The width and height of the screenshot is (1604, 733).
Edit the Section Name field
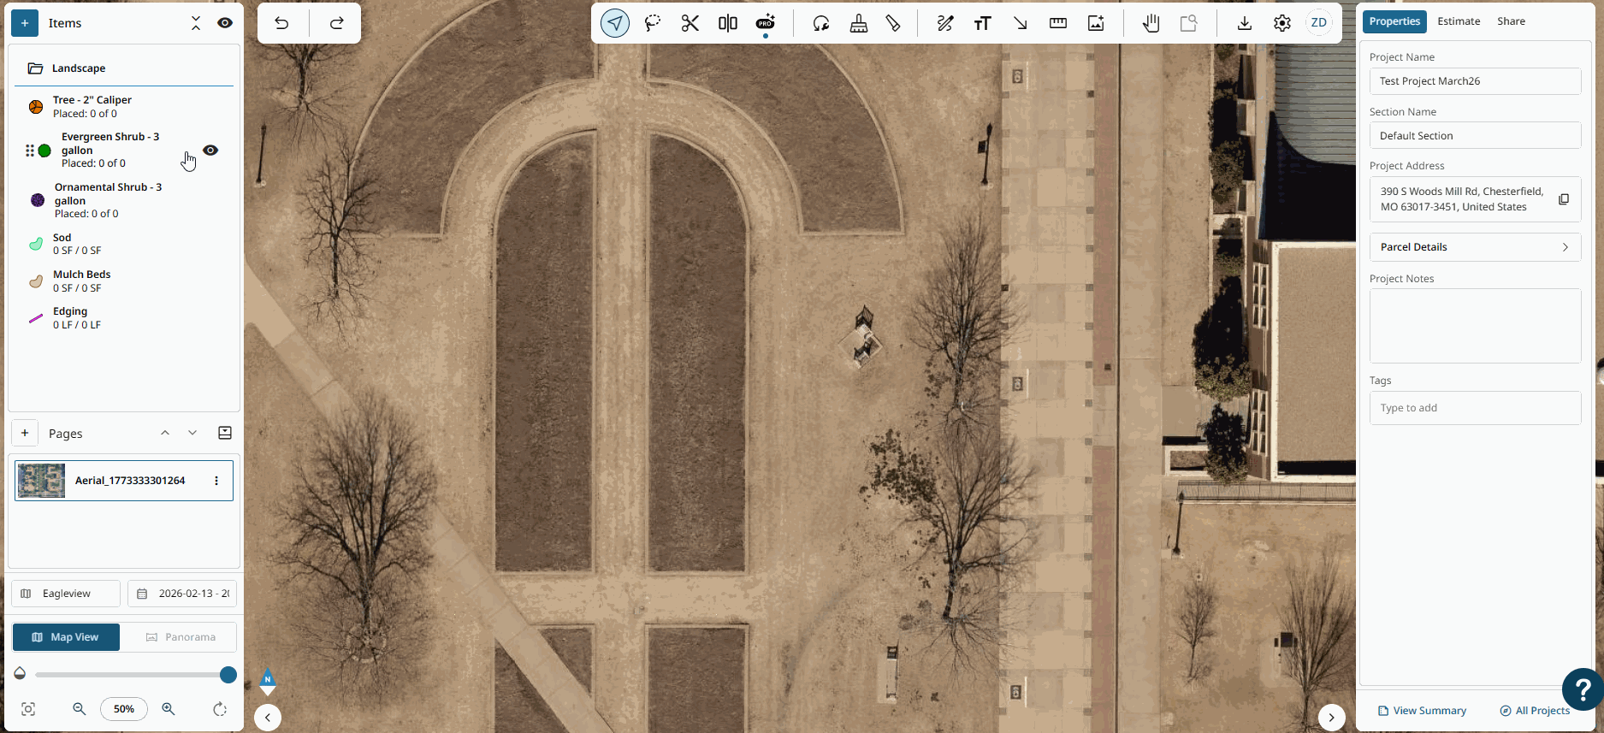pyautogui.click(x=1475, y=136)
